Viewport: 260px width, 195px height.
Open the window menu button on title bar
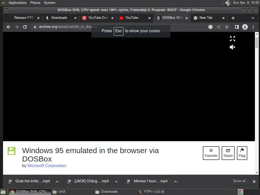coord(6,10)
